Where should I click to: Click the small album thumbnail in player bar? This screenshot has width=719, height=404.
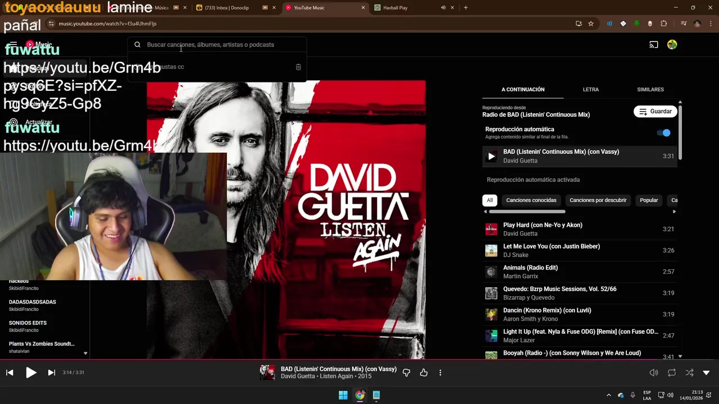(x=267, y=373)
